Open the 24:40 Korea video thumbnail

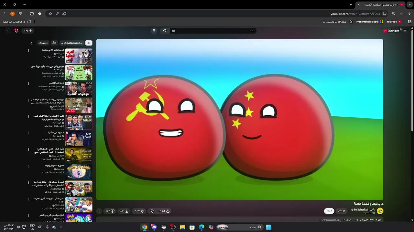click(79, 72)
